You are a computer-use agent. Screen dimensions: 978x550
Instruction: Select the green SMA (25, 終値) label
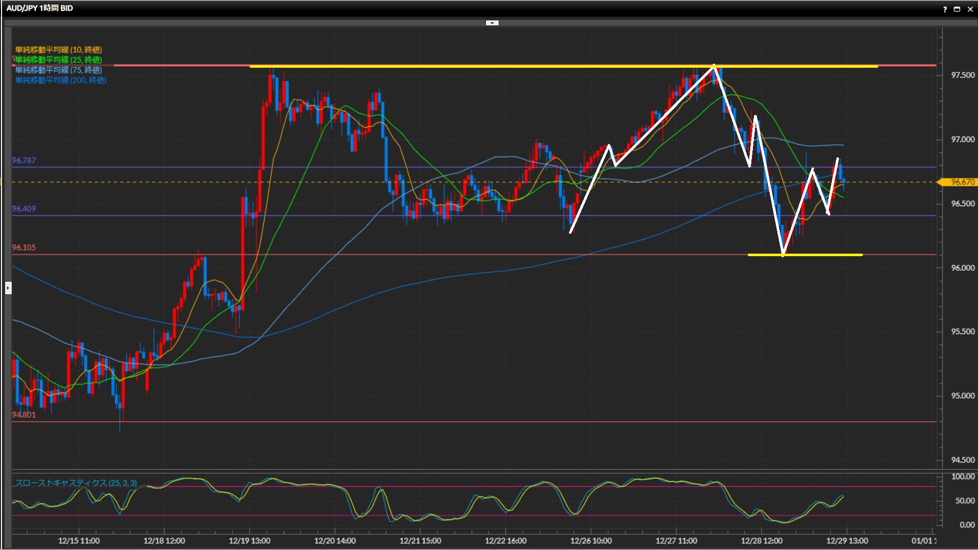click(59, 60)
